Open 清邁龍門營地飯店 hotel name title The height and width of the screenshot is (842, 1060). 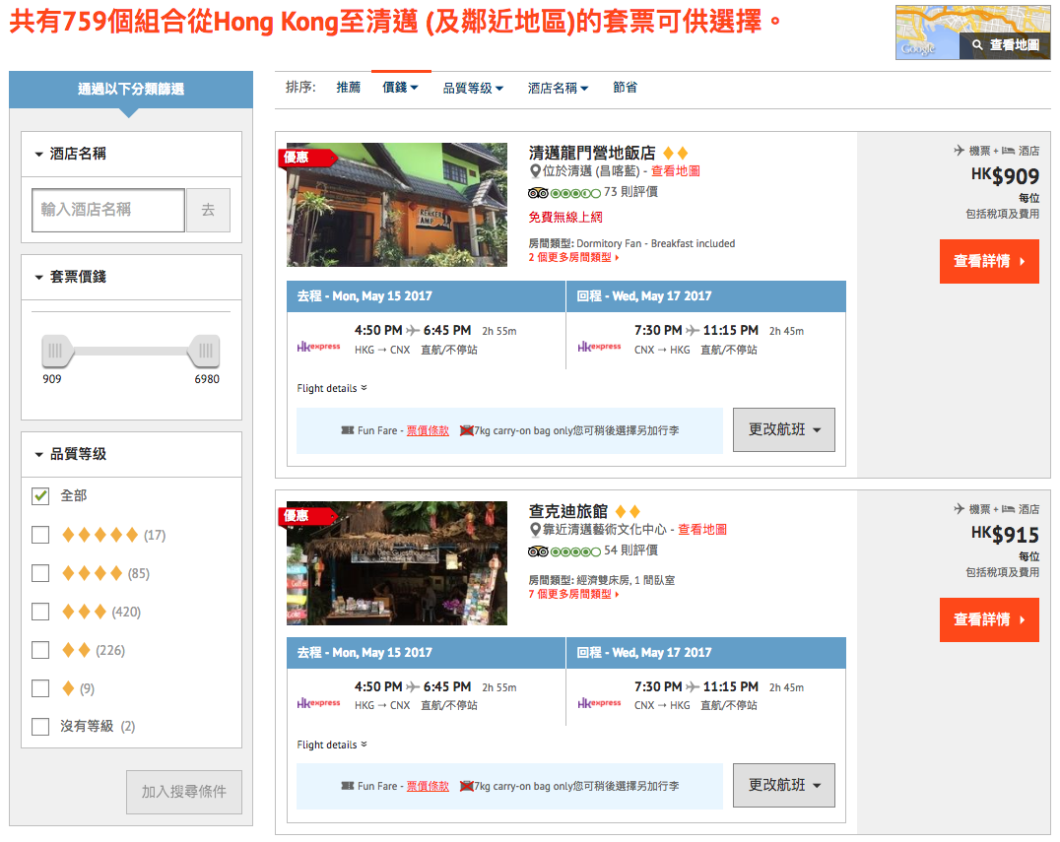(592, 154)
